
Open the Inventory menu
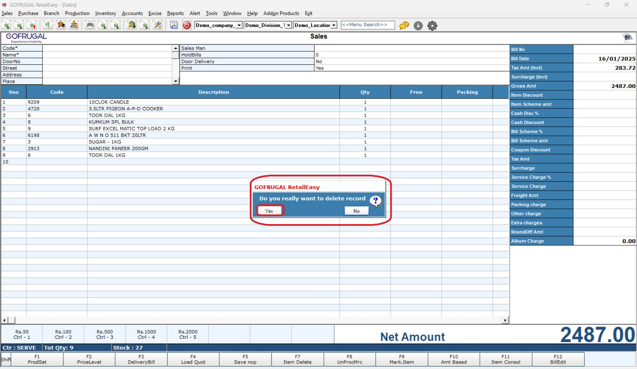coord(106,13)
